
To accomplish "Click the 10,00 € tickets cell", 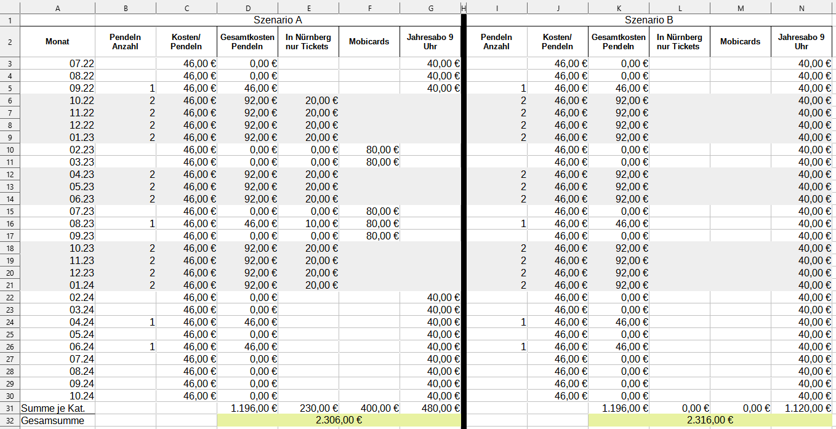I will pyautogui.click(x=308, y=223).
